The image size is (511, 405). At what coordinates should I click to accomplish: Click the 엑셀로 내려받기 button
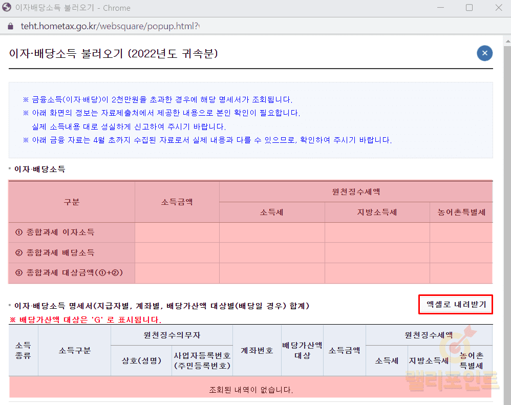pyautogui.click(x=456, y=304)
